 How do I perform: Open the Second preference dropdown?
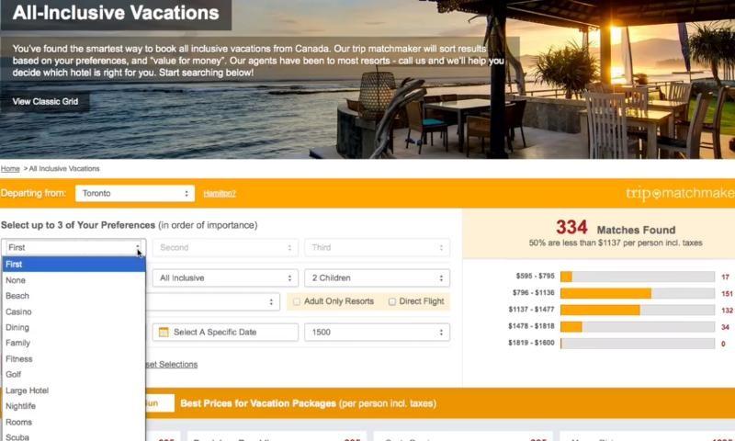[225, 247]
